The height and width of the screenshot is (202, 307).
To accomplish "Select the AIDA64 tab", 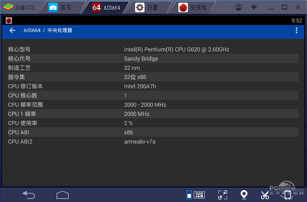I will click(x=106, y=8).
